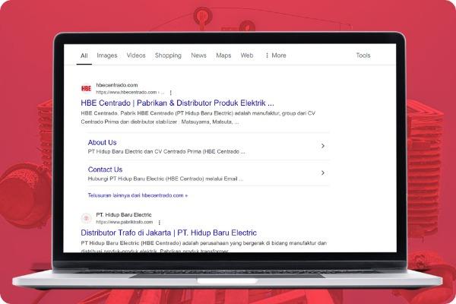Click the HBE favicon logo
This screenshot has height=304, width=456.
(86, 88)
